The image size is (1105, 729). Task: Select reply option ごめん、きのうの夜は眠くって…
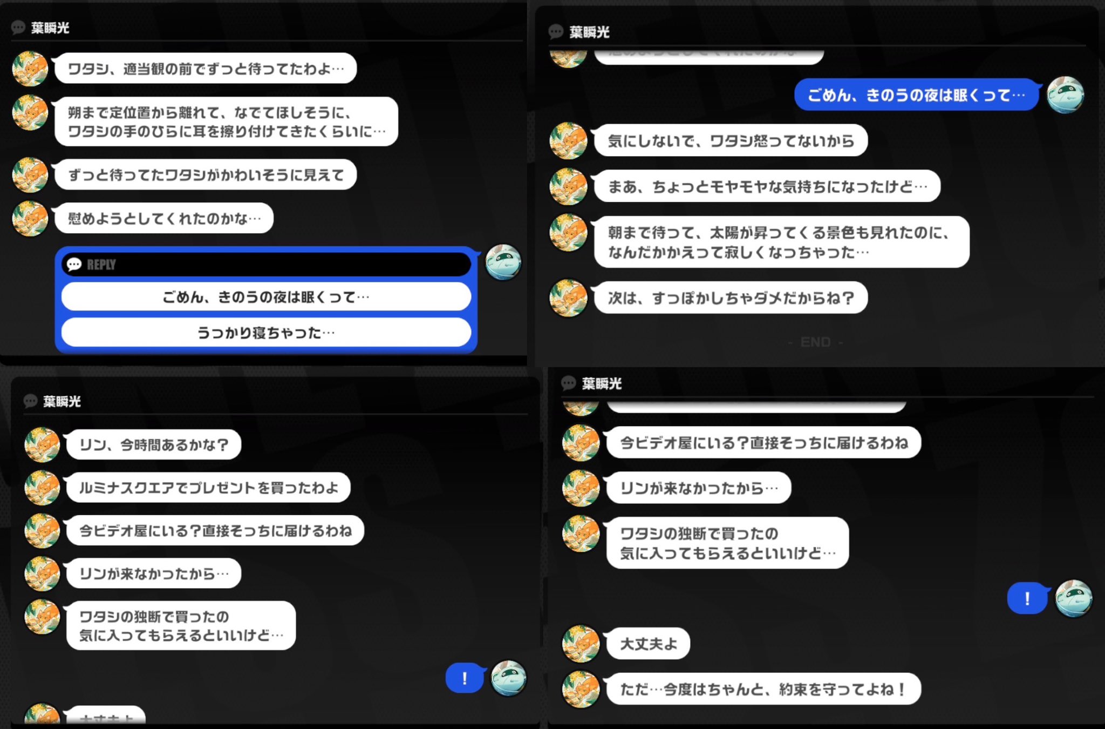[266, 297]
